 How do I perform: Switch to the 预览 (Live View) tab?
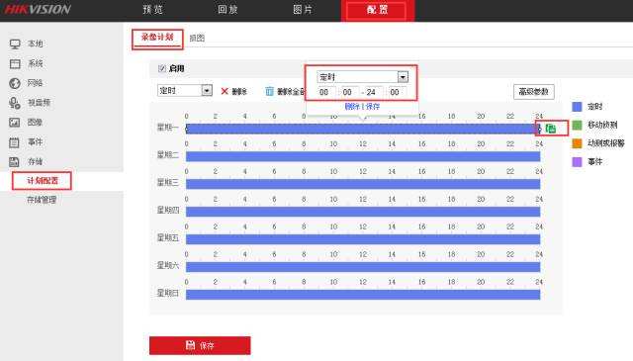(x=153, y=10)
